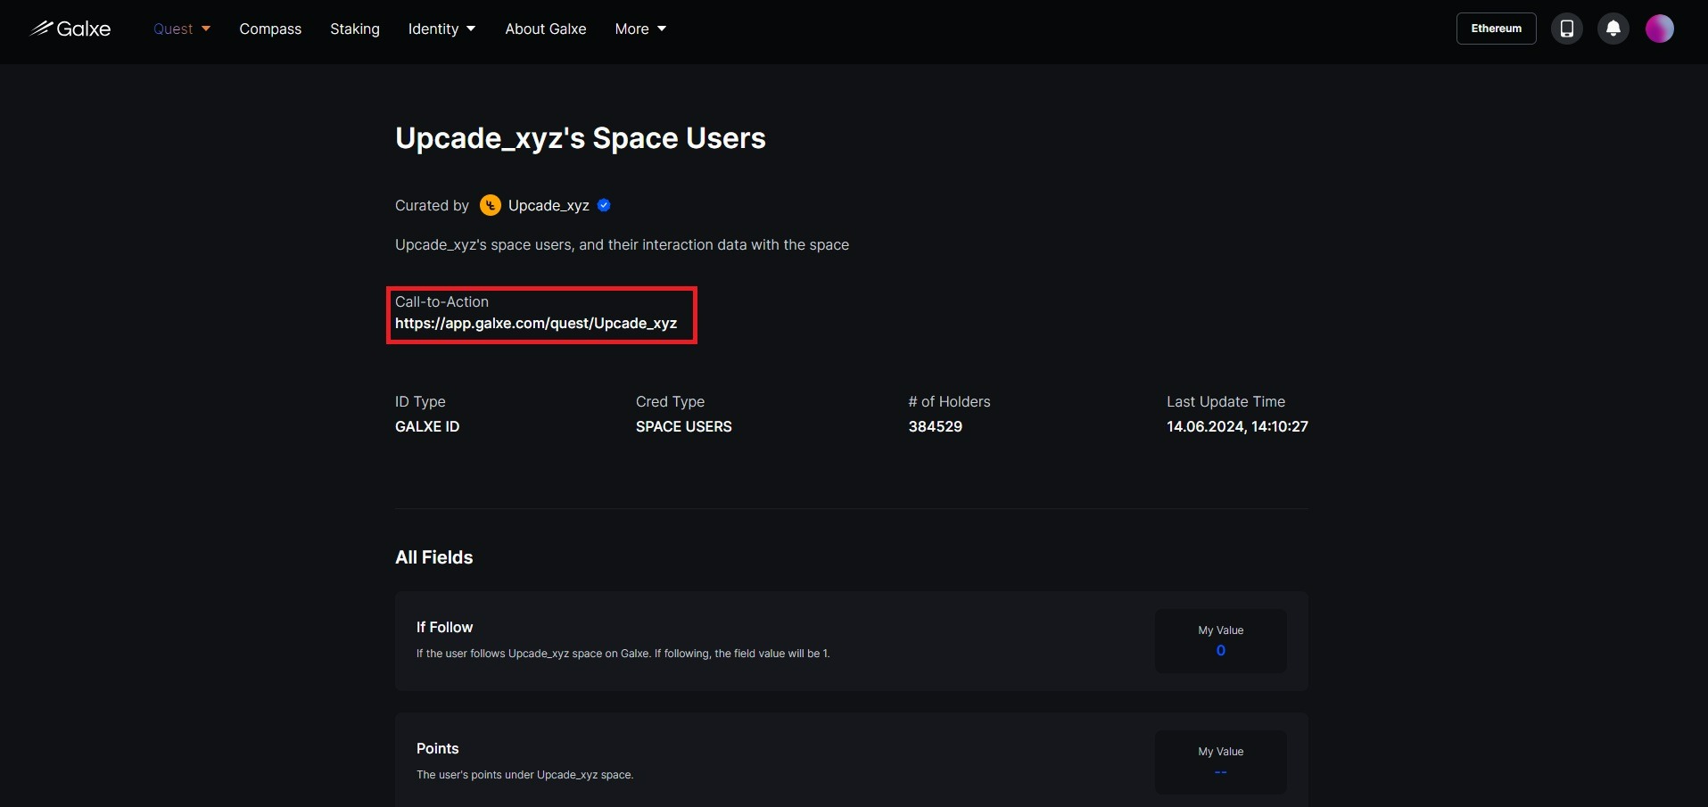The height and width of the screenshot is (807, 1708).
Task: Expand the Quest dropdown menu
Action: point(182,29)
